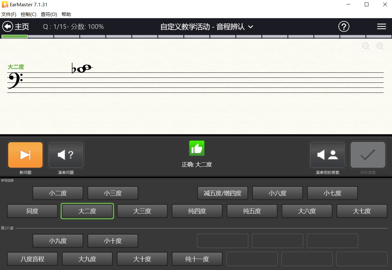Open the 文件(F) menu
392x270 pixels.
tap(8, 14)
